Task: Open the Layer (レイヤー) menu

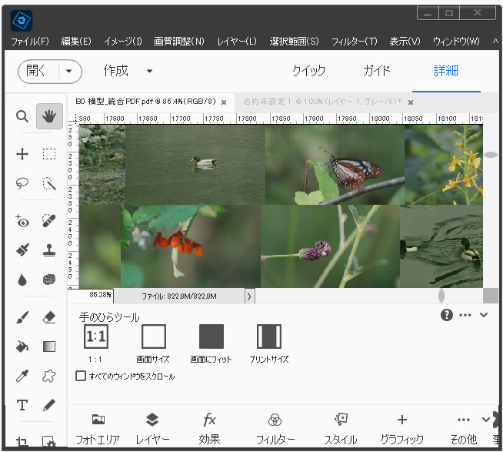Action: pyautogui.click(x=237, y=41)
